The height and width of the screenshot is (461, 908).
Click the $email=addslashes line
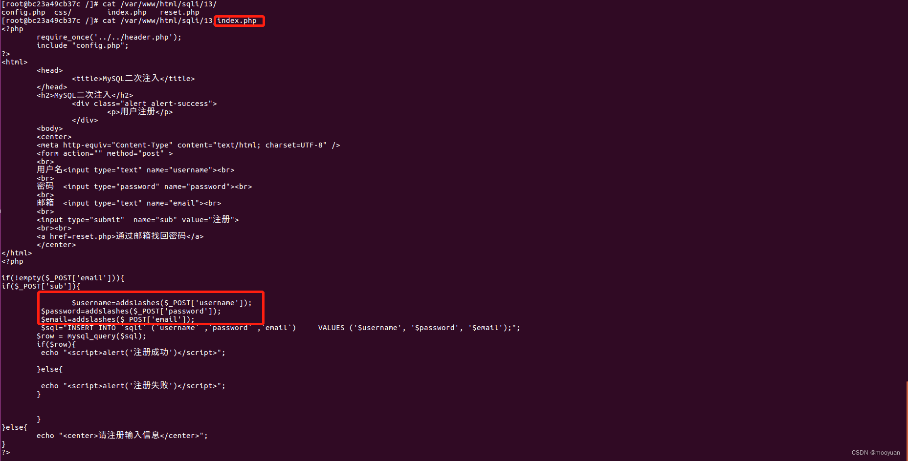pyautogui.click(x=118, y=319)
